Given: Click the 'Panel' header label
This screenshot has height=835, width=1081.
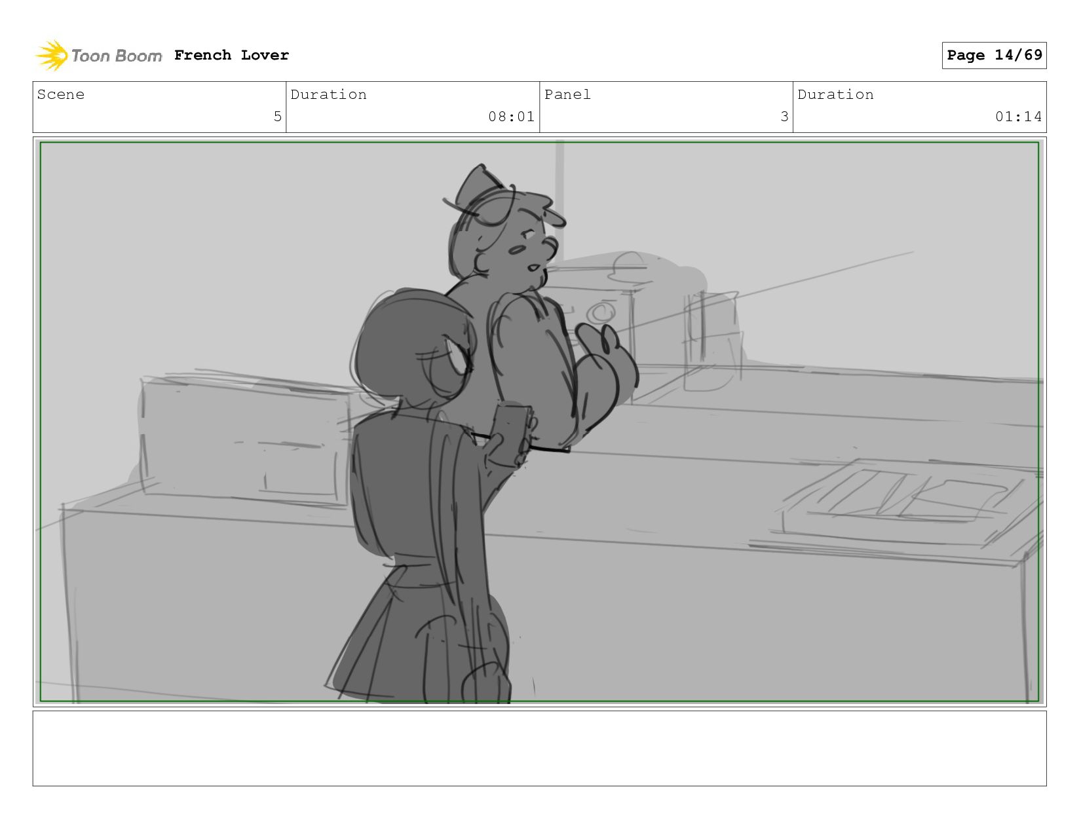Looking at the screenshot, I should (567, 94).
